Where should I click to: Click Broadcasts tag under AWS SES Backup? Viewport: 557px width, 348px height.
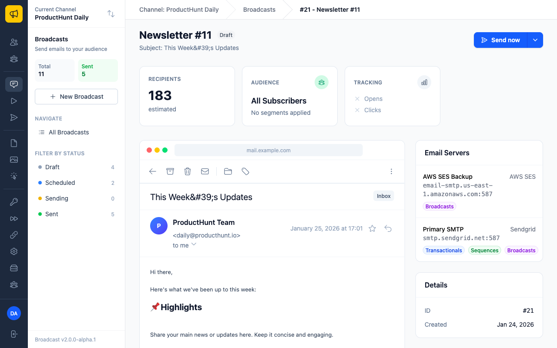(x=440, y=207)
